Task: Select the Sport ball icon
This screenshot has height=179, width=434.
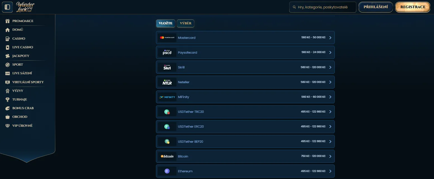Action: click(x=8, y=65)
